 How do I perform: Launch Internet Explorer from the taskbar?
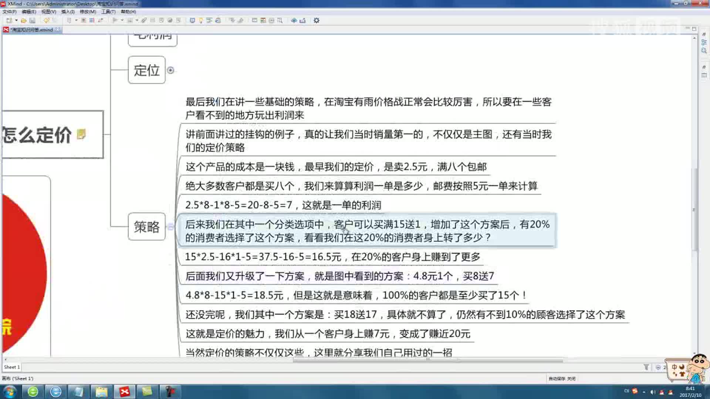click(x=55, y=391)
